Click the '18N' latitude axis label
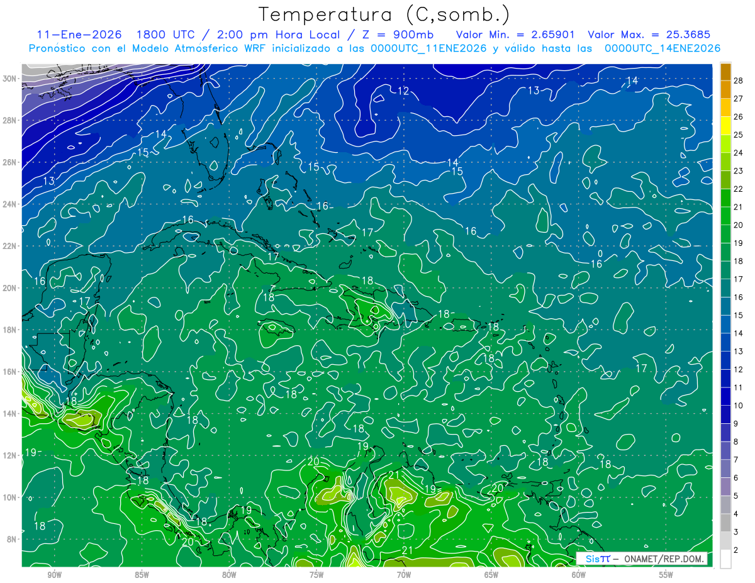Image resolution: width=755 pixels, height=583 pixels. (9, 330)
